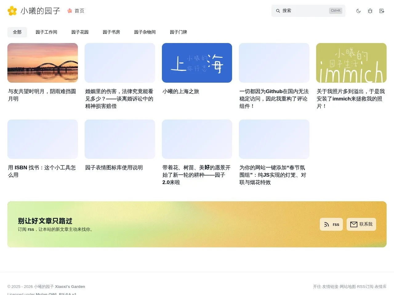Open article 与友共望时明月，阴雨难挡圆月明

[42, 95]
